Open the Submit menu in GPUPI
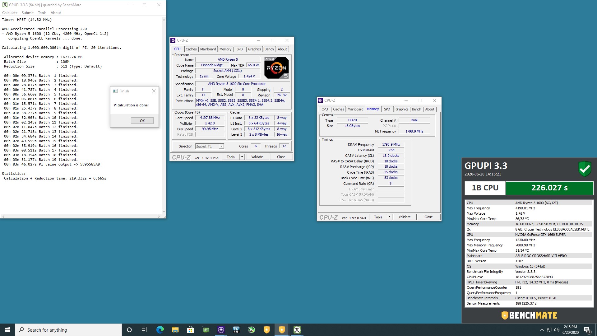This screenshot has height=336, width=597. [28, 13]
